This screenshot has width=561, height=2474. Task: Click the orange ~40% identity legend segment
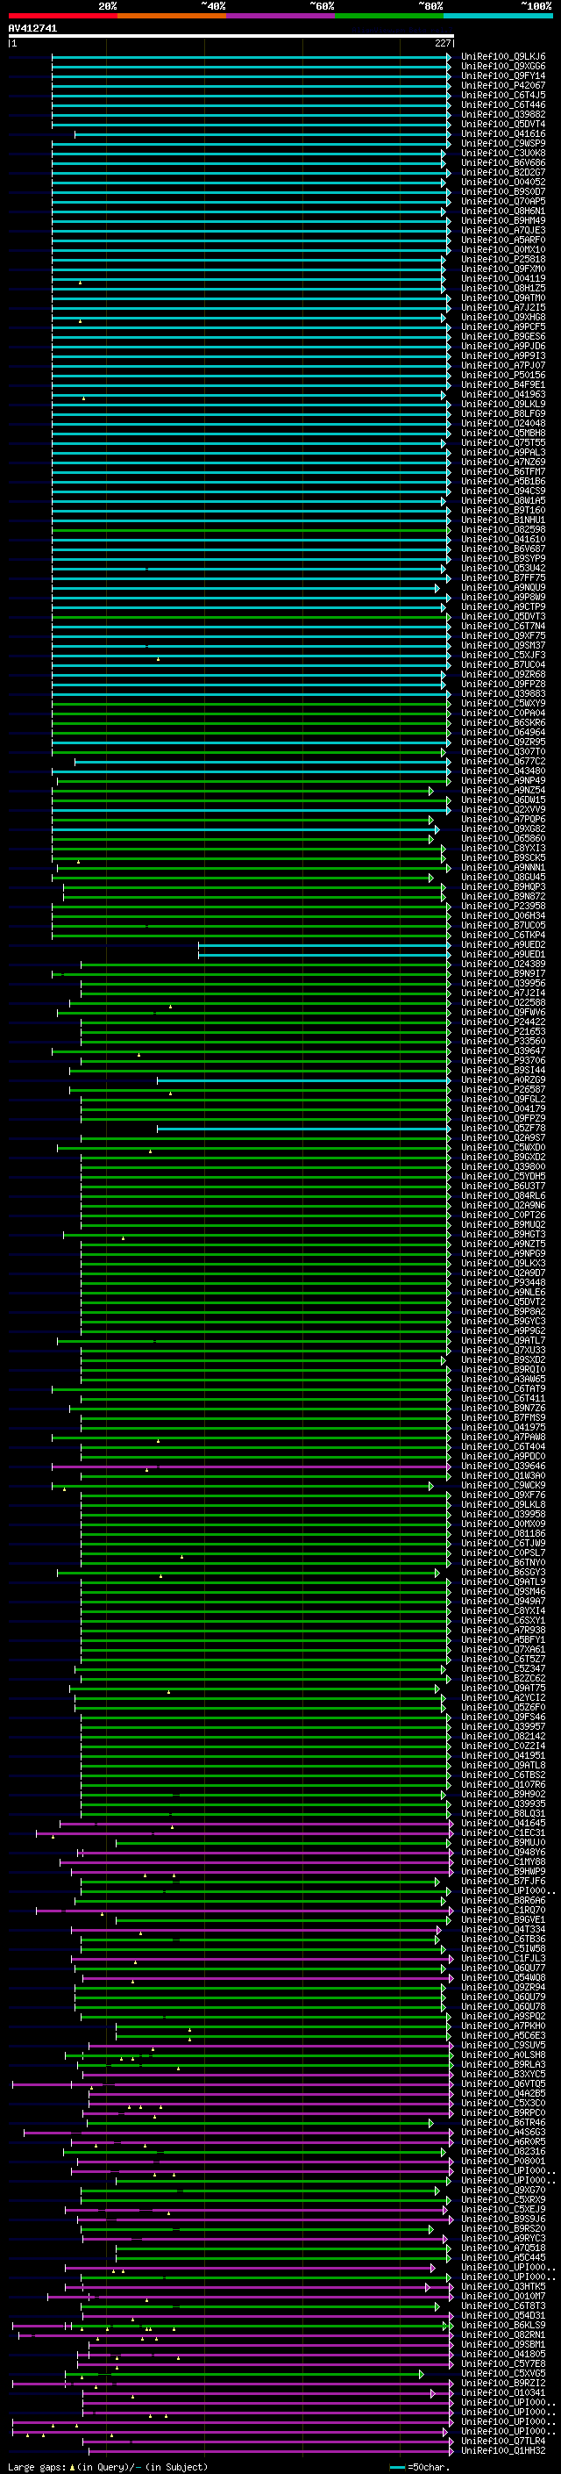tap(172, 16)
